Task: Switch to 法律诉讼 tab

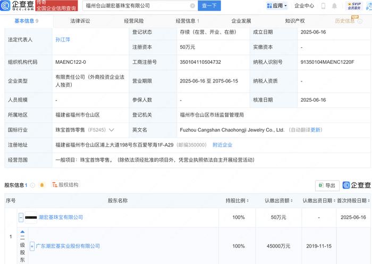Action: pyautogui.click(x=80, y=21)
